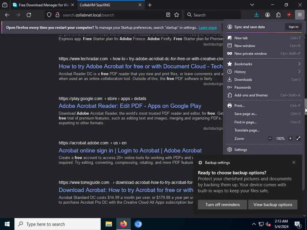Select Sync and save data
Image resolution: width=307 pixels, height=230 pixels.
(x=249, y=27)
